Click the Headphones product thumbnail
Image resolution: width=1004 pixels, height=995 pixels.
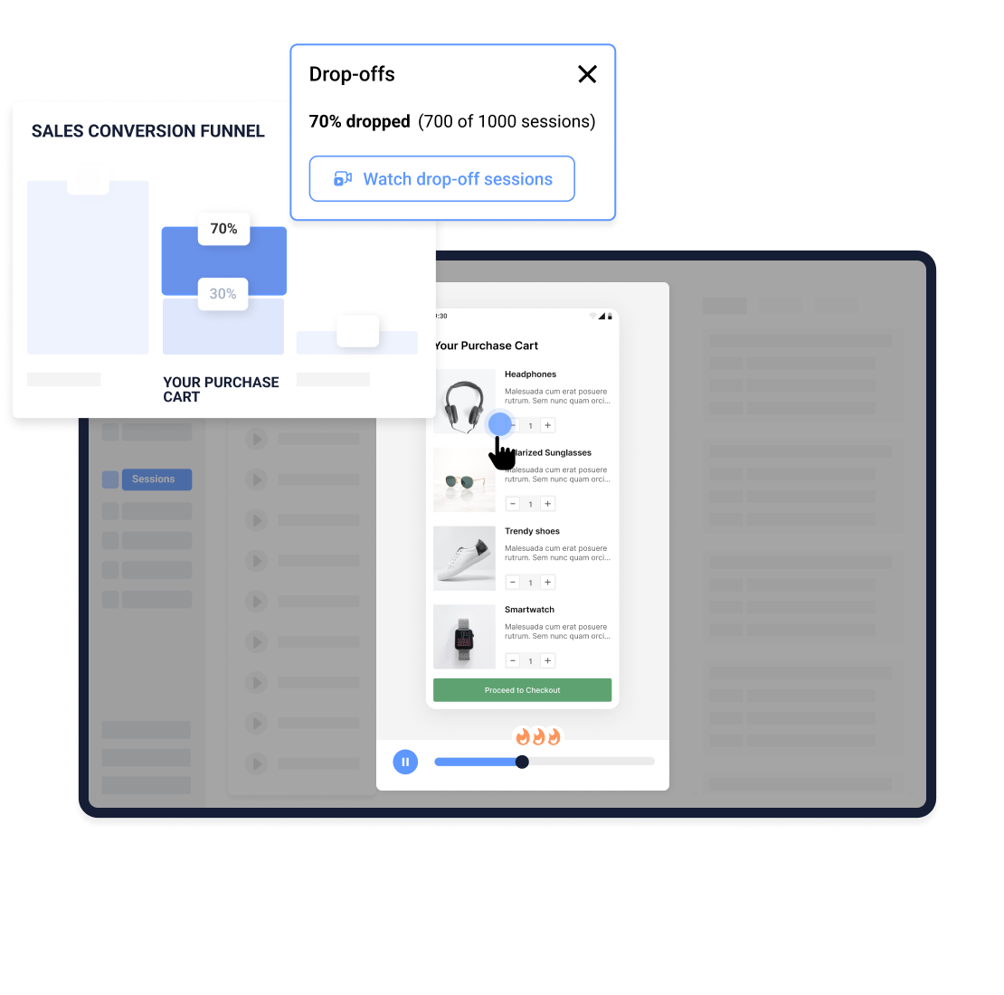point(464,401)
